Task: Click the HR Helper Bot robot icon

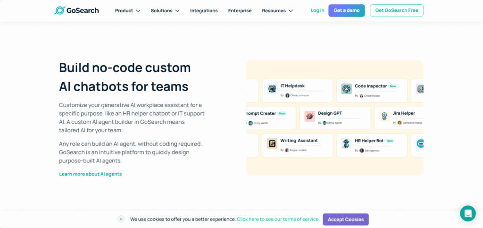Action: click(x=347, y=144)
